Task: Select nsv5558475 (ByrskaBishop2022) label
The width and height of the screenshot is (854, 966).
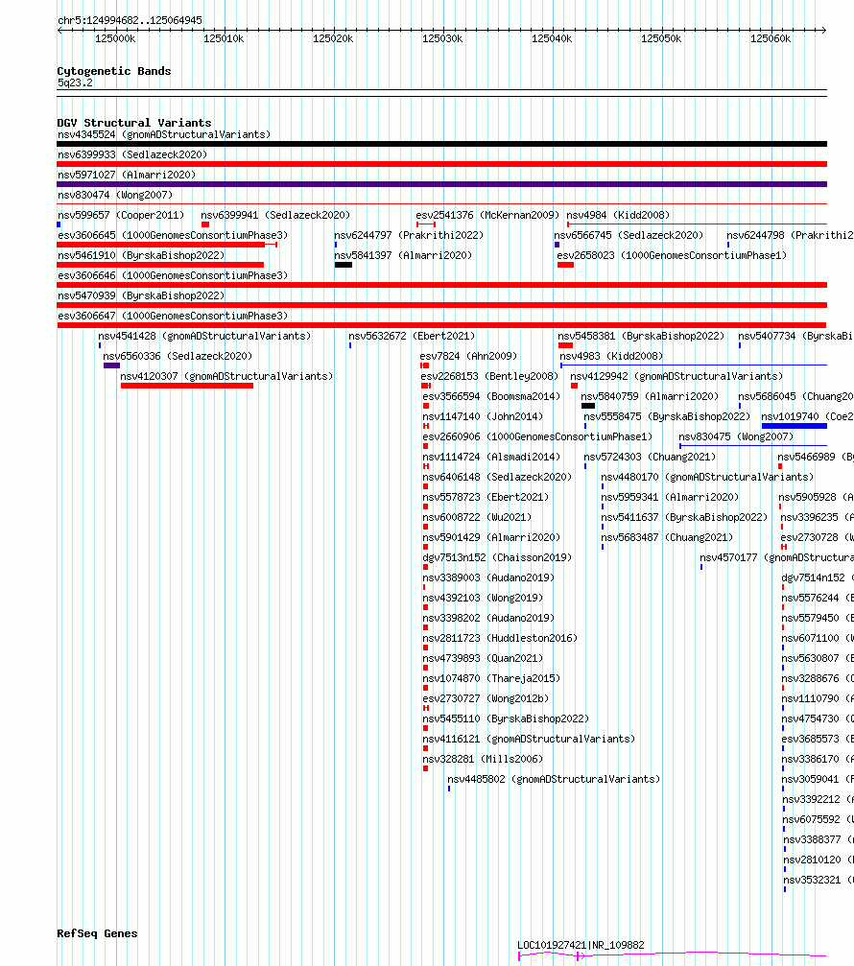Action: tap(667, 417)
